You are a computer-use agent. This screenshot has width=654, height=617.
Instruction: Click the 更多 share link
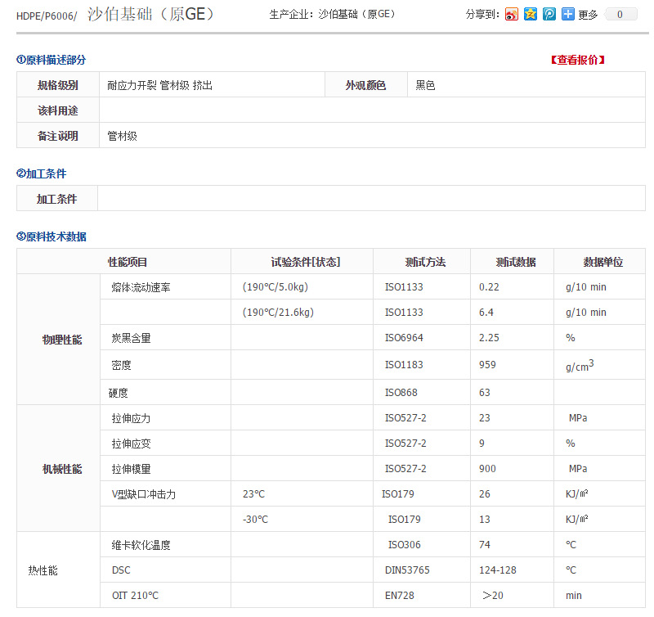[586, 14]
